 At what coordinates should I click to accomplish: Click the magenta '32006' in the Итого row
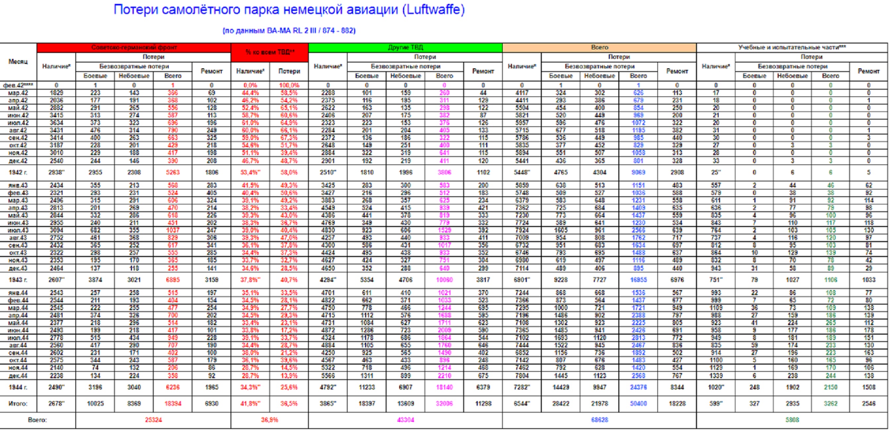point(444,404)
